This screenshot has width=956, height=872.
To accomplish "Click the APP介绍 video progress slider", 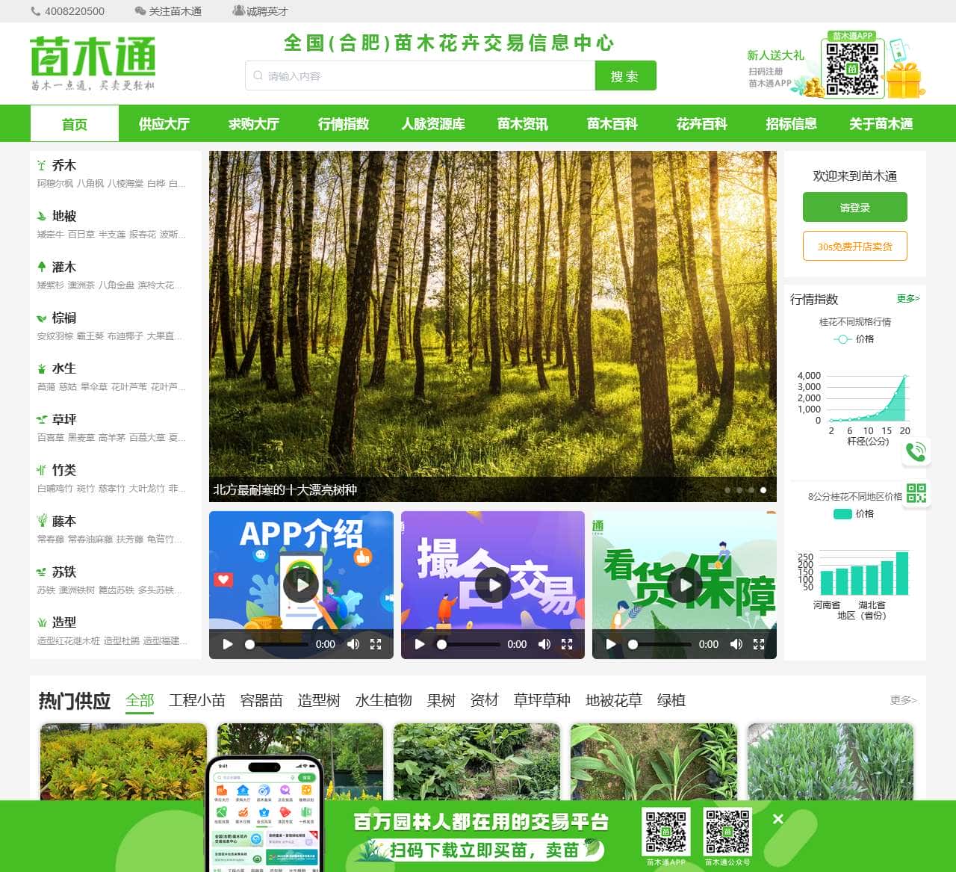I will pyautogui.click(x=276, y=644).
